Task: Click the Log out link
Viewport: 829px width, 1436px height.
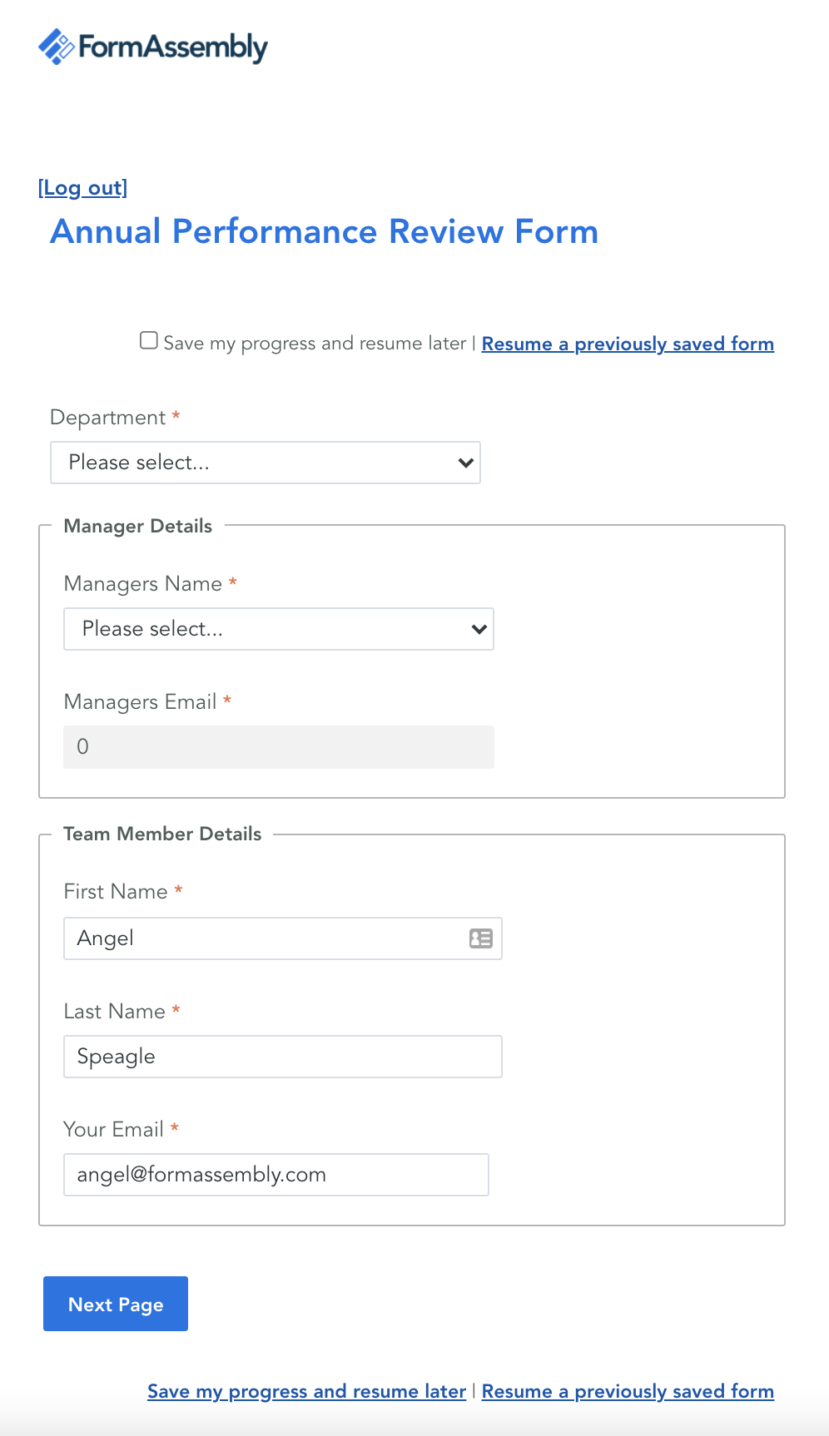Action: click(x=82, y=188)
